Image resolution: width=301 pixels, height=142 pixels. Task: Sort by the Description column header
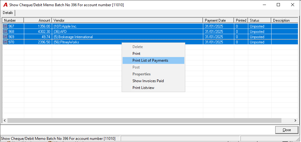coord(284,20)
